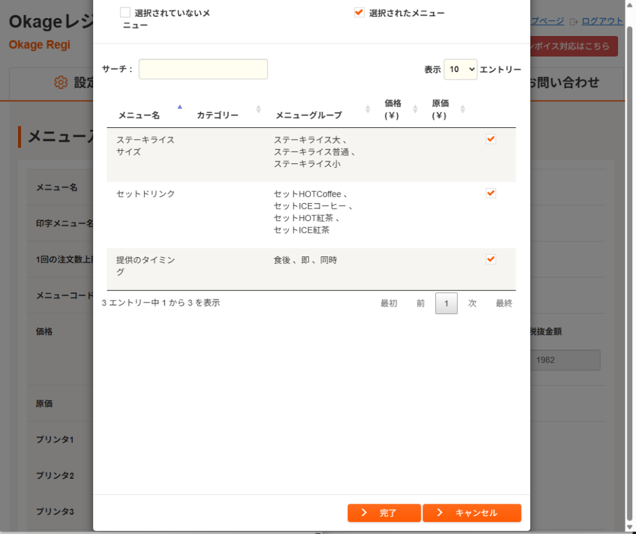The image size is (636, 534).
Task: Click the キャンセル button
Action: click(472, 513)
